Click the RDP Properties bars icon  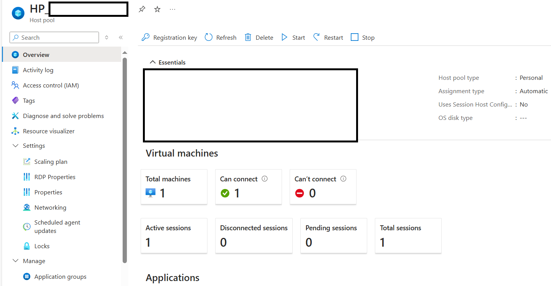point(27,177)
